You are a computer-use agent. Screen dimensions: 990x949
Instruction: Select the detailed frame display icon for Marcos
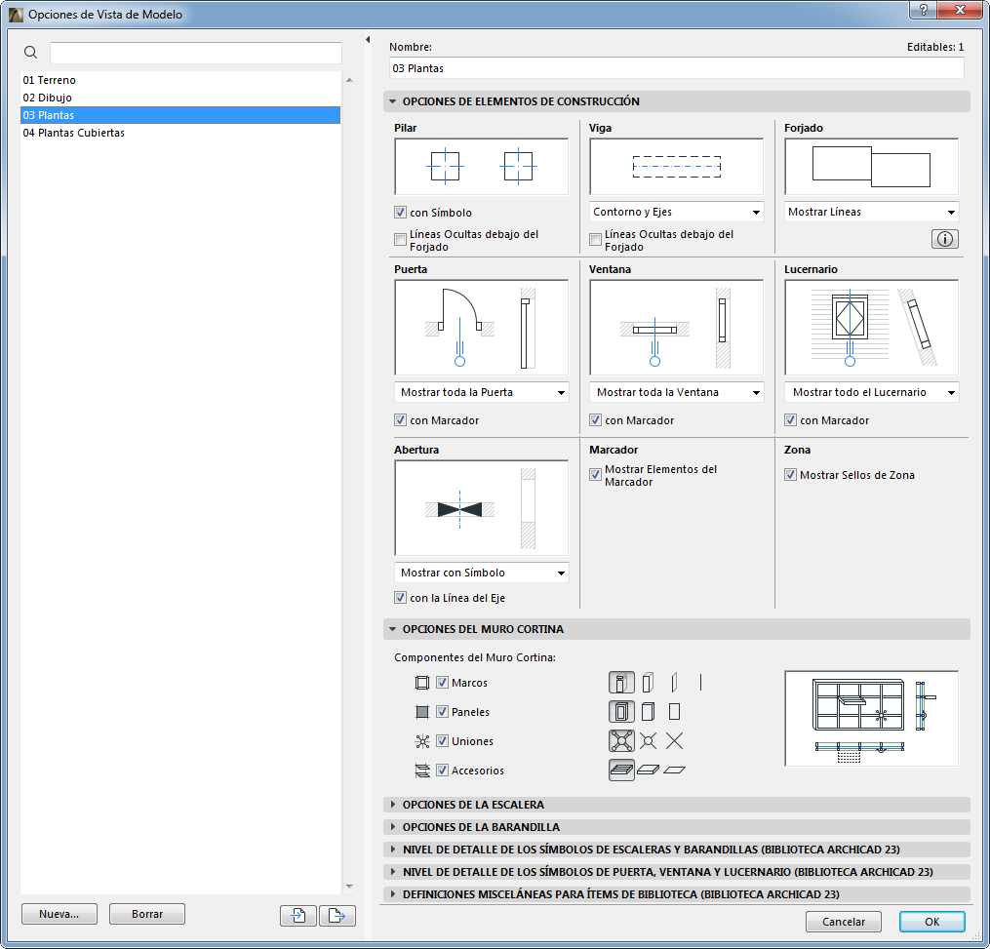click(x=621, y=682)
